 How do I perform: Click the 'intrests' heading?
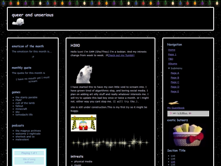pos(77,157)
